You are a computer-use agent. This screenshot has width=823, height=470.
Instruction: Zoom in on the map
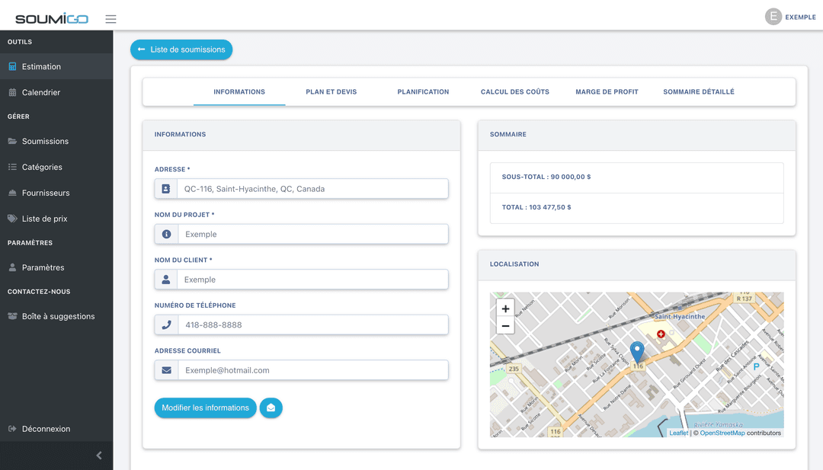click(x=504, y=309)
